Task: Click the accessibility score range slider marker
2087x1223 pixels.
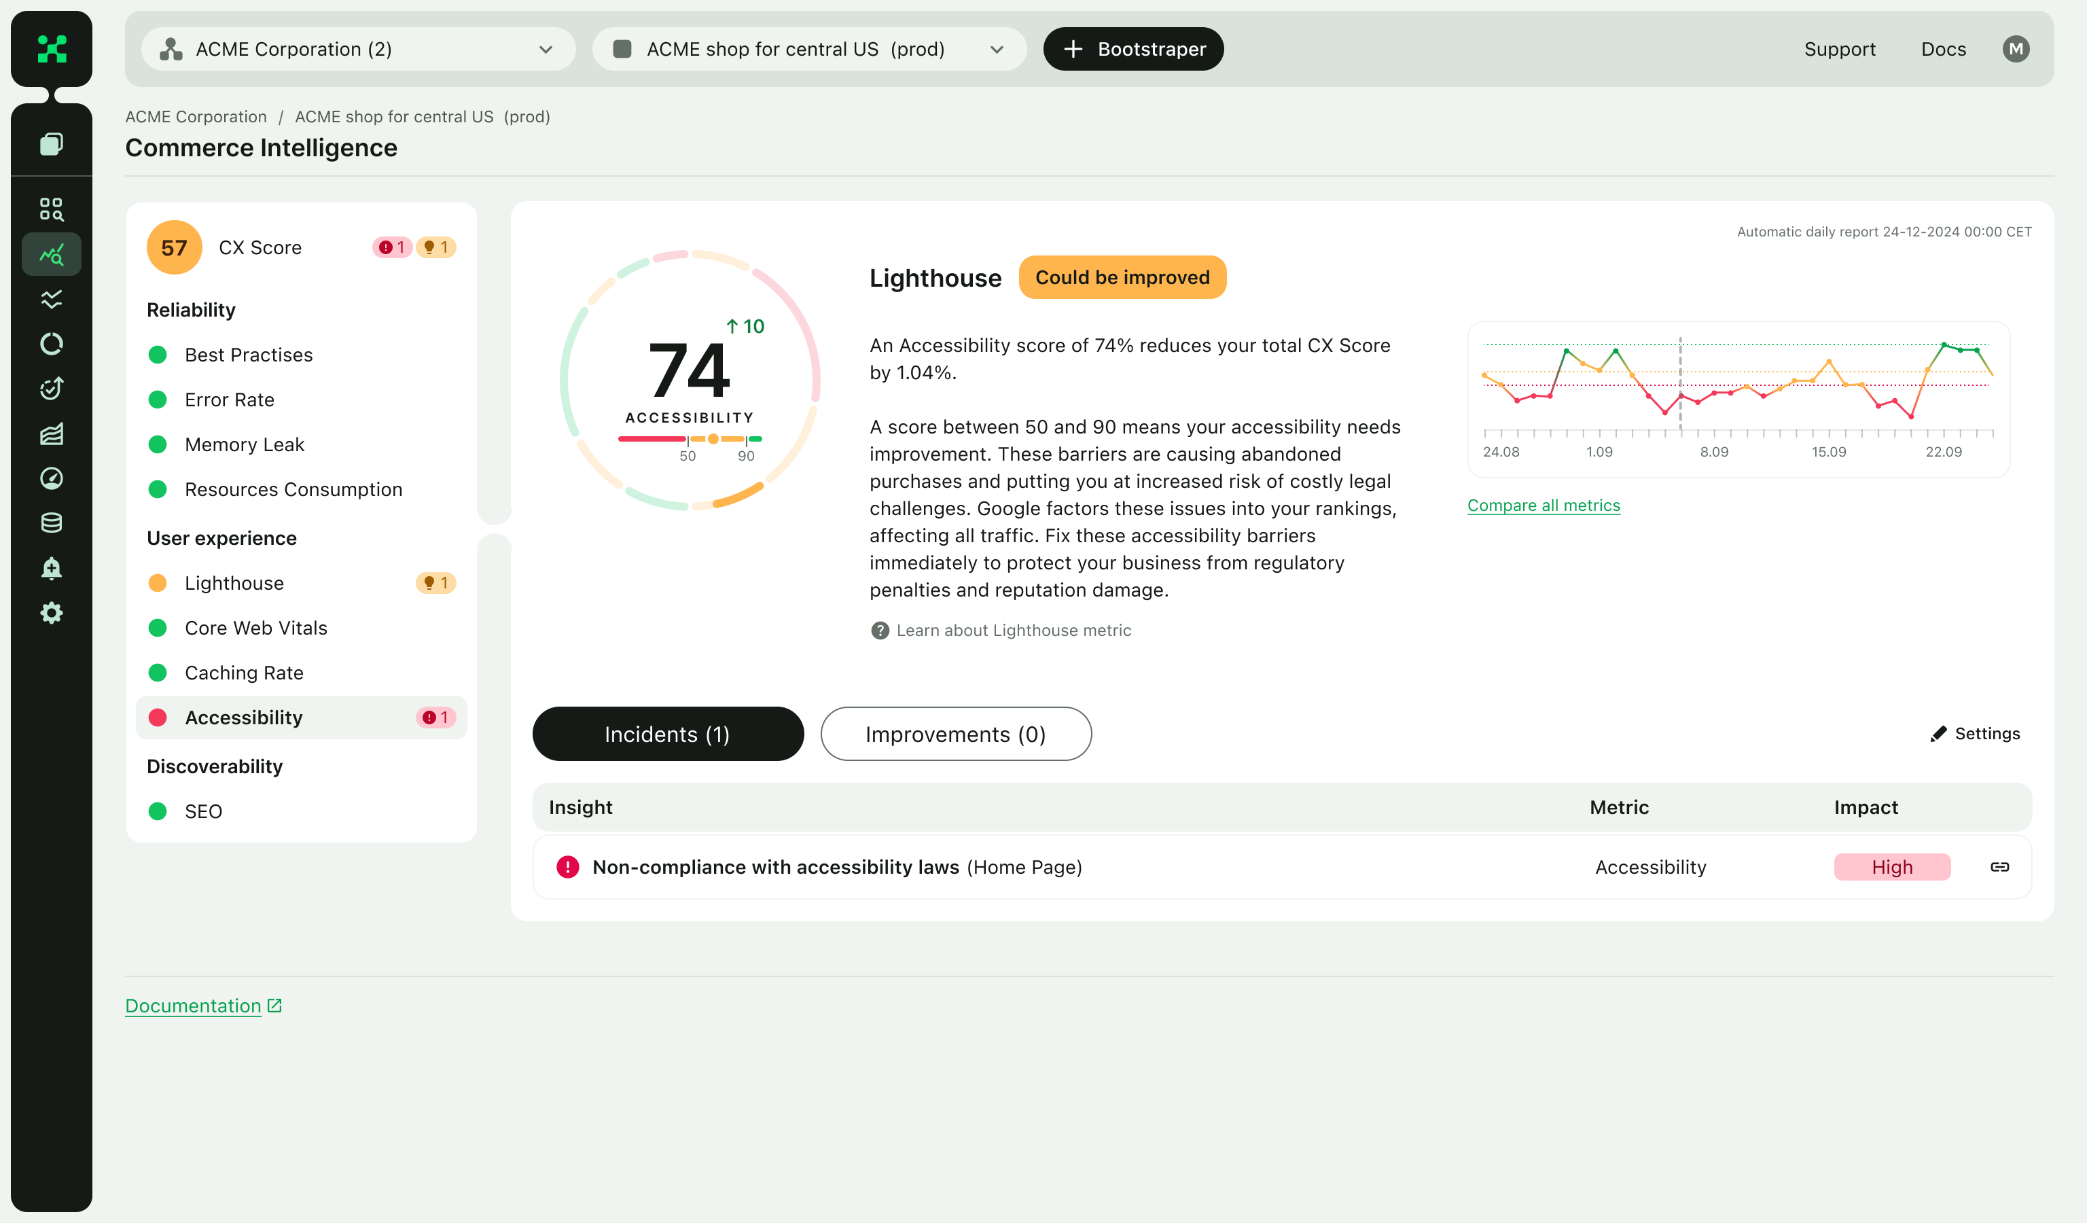Action: click(x=713, y=439)
